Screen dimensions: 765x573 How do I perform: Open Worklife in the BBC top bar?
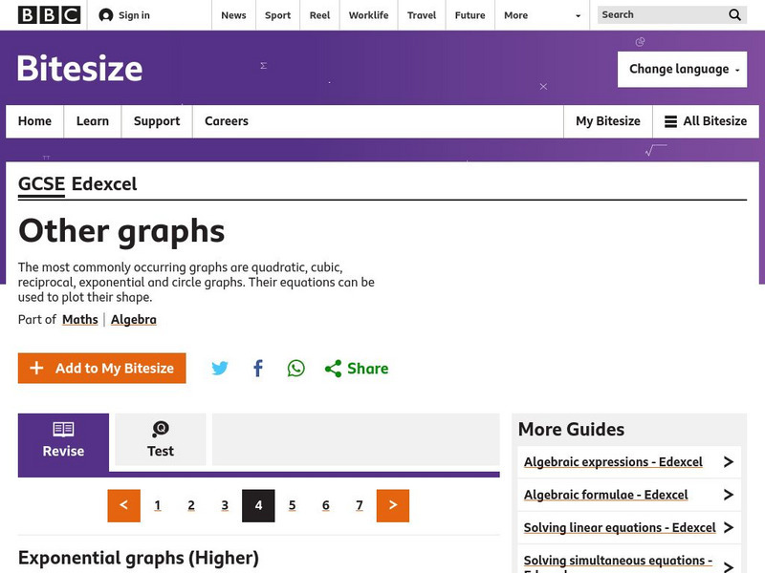click(x=369, y=15)
